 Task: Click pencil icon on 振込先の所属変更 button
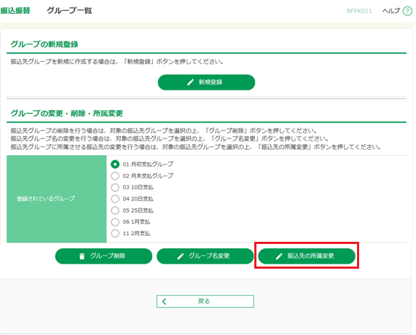[279, 256]
